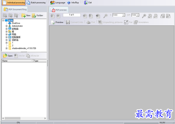Select 回收站 in the folder tree
The width and height of the screenshot is (175, 124).
coord(15,40)
